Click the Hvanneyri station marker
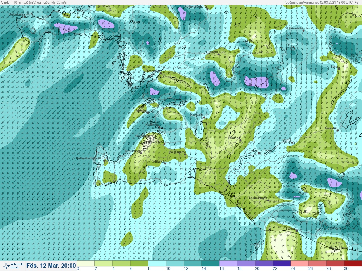This screenshot has height=271, width=362. (x=161, y=74)
